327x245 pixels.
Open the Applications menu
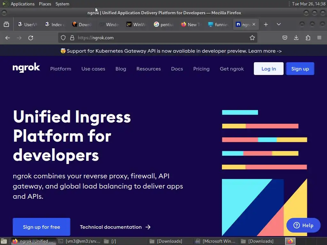[23, 4]
